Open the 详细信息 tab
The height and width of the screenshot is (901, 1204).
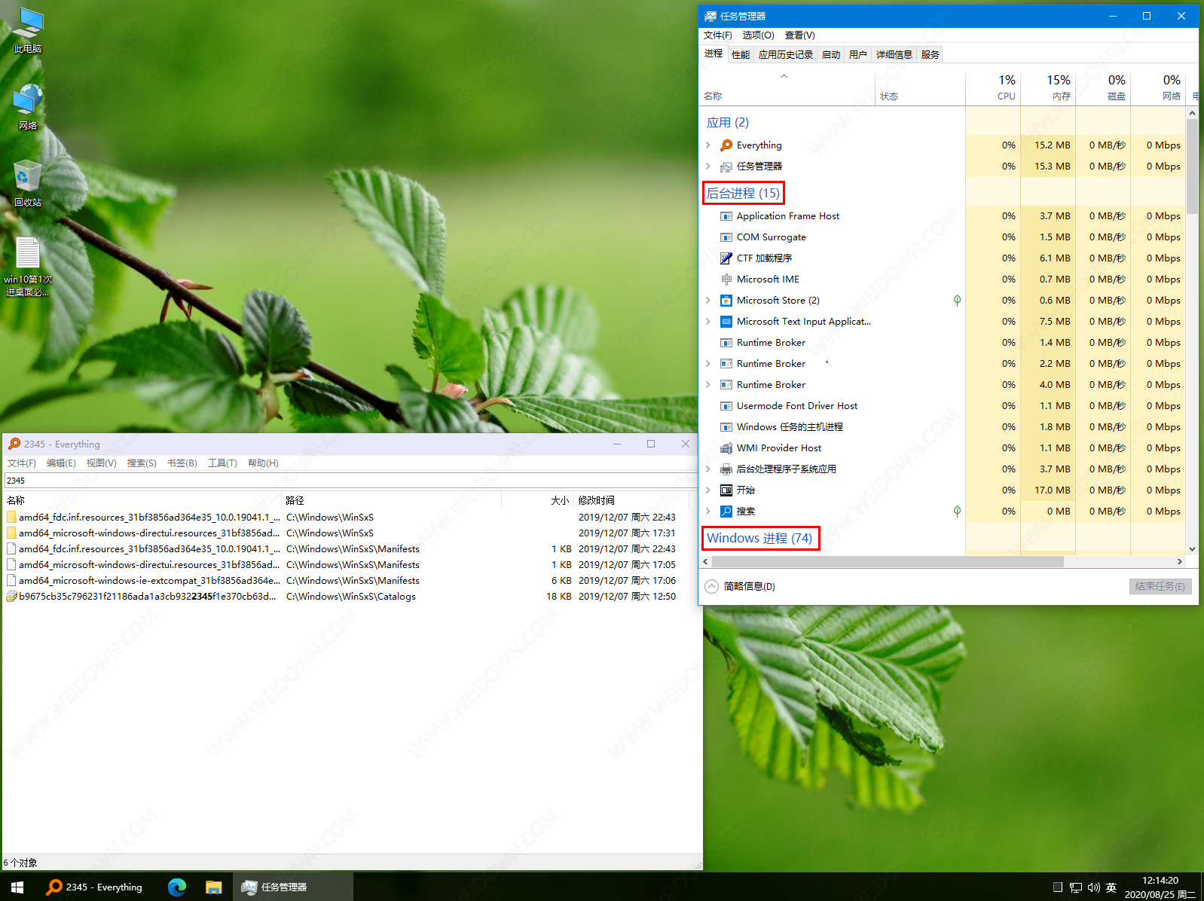(894, 54)
